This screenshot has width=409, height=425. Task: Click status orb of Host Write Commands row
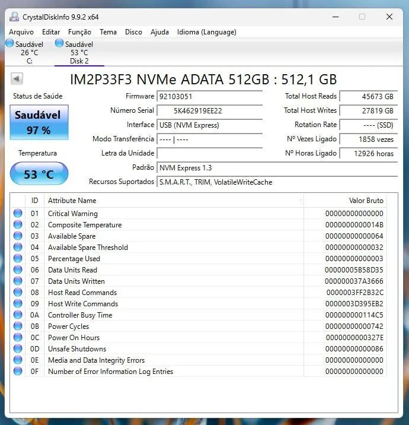[18, 303]
